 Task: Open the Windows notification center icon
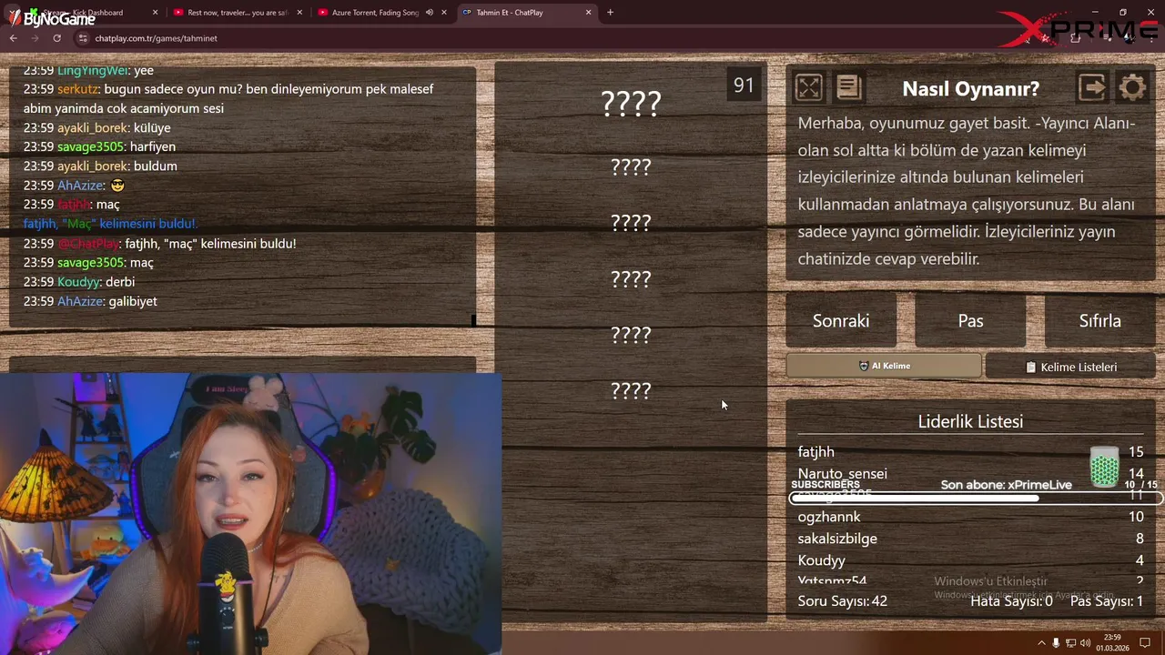click(x=1145, y=643)
